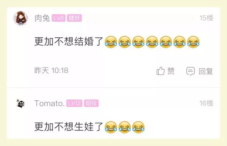Click the 回复 reply label
This screenshot has height=146, width=227.
click(x=206, y=71)
